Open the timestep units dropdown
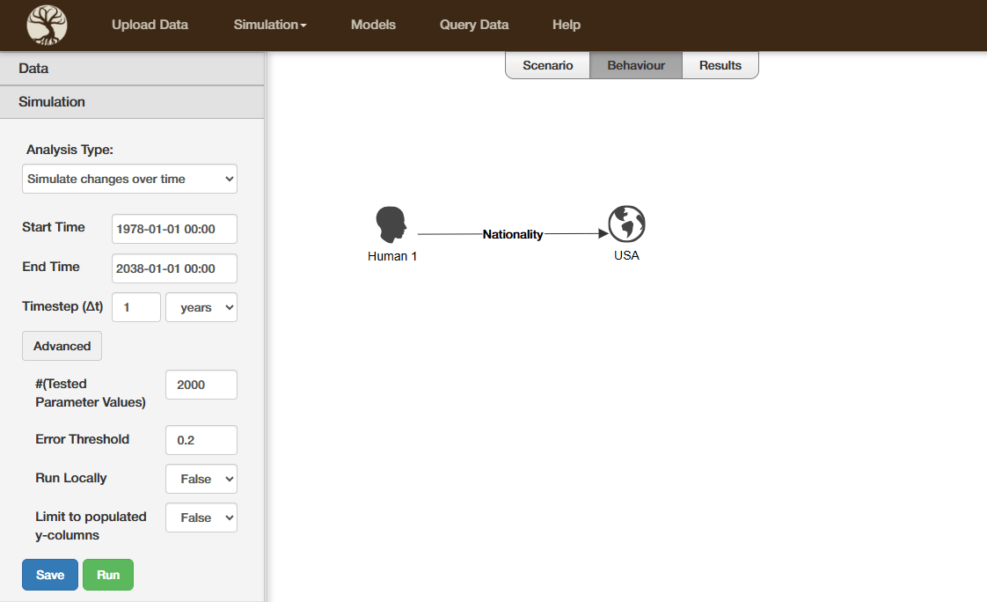This screenshot has width=987, height=602. [x=201, y=307]
